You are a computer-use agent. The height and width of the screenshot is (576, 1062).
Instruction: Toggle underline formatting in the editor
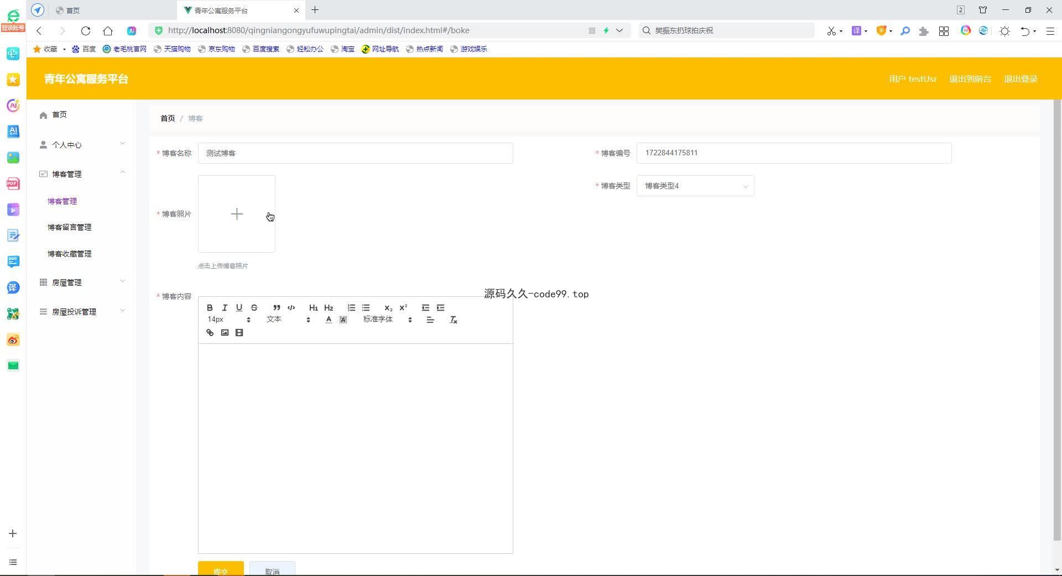click(239, 308)
